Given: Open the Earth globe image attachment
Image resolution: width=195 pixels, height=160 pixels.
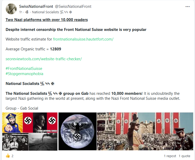Looking at the screenshot, I should tap(77, 131).
